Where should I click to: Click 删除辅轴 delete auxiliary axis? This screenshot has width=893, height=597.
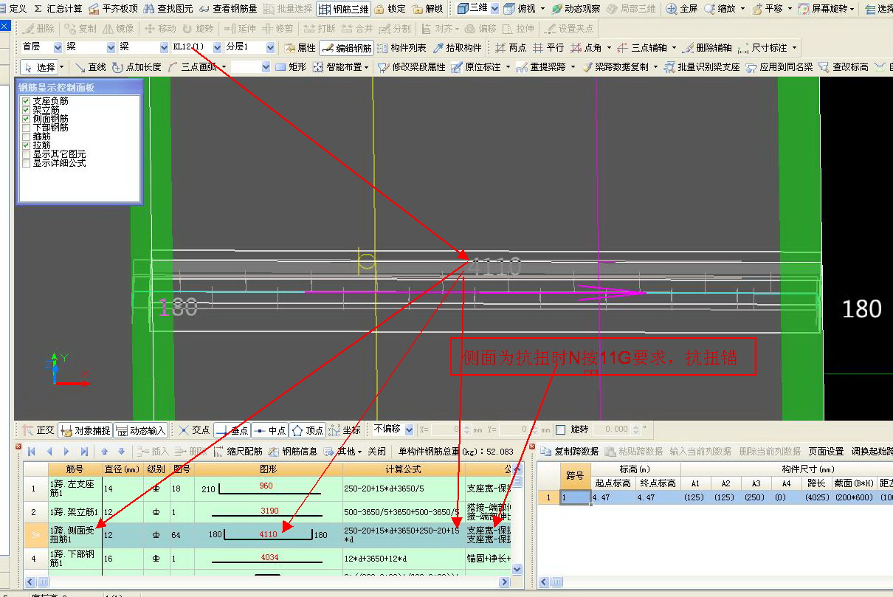(x=708, y=47)
